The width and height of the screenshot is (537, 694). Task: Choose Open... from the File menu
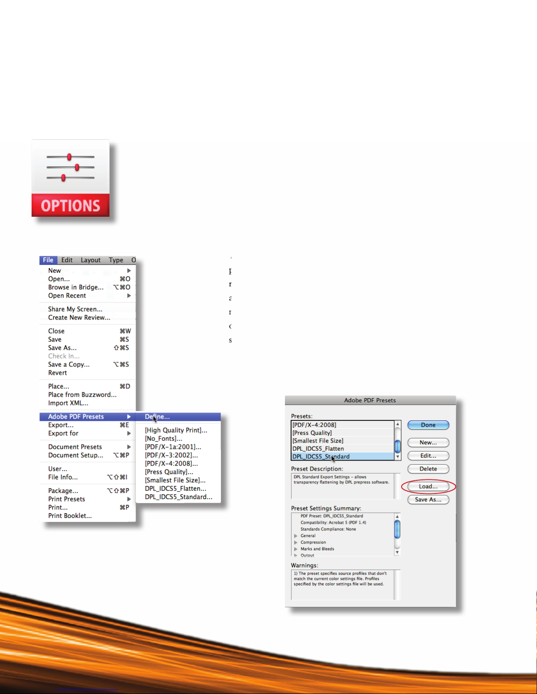pyautogui.click(x=88, y=279)
